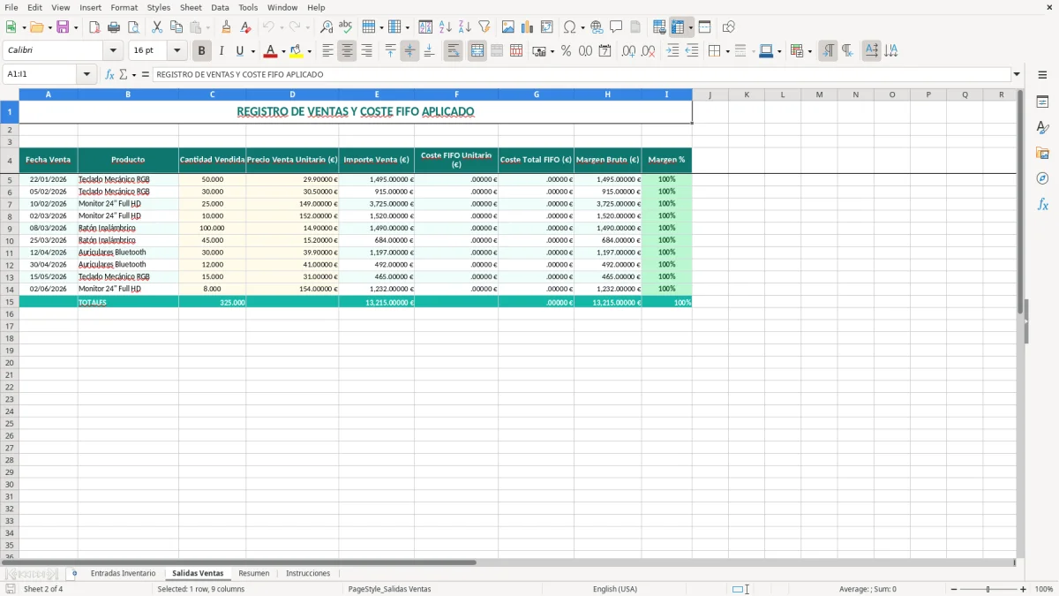Screen dimensions: 1059x596
Task: Open the File menu
Action: coord(11,7)
